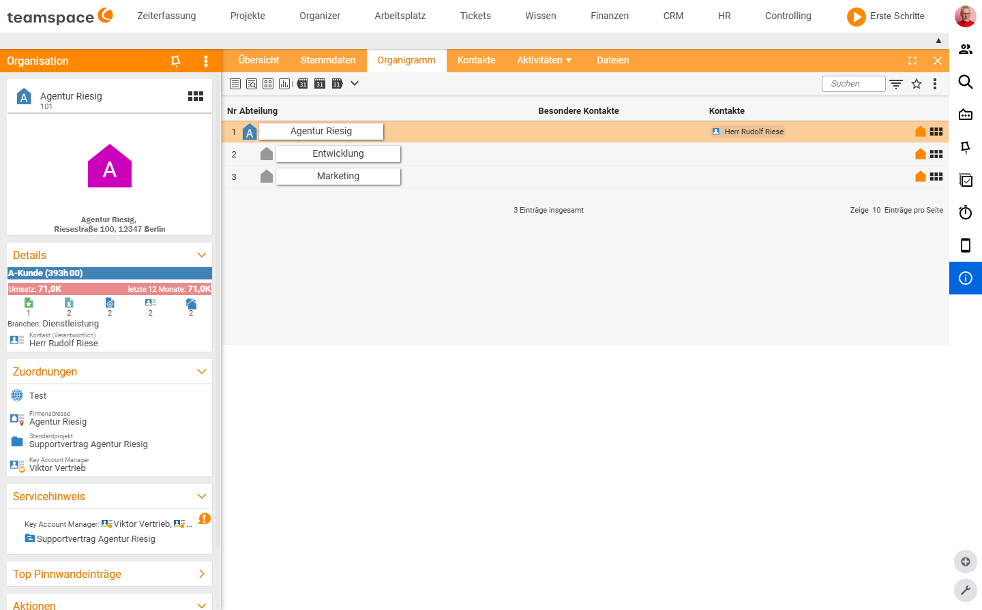The image size is (982, 610).
Task: Open the CRM menu
Action: click(673, 16)
